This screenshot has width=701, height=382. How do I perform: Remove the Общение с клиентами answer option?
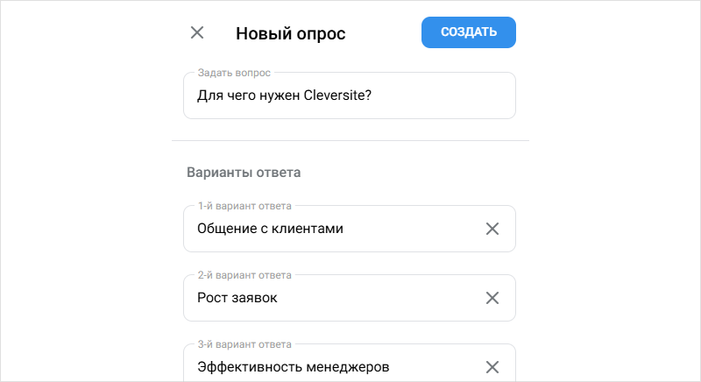click(x=492, y=229)
